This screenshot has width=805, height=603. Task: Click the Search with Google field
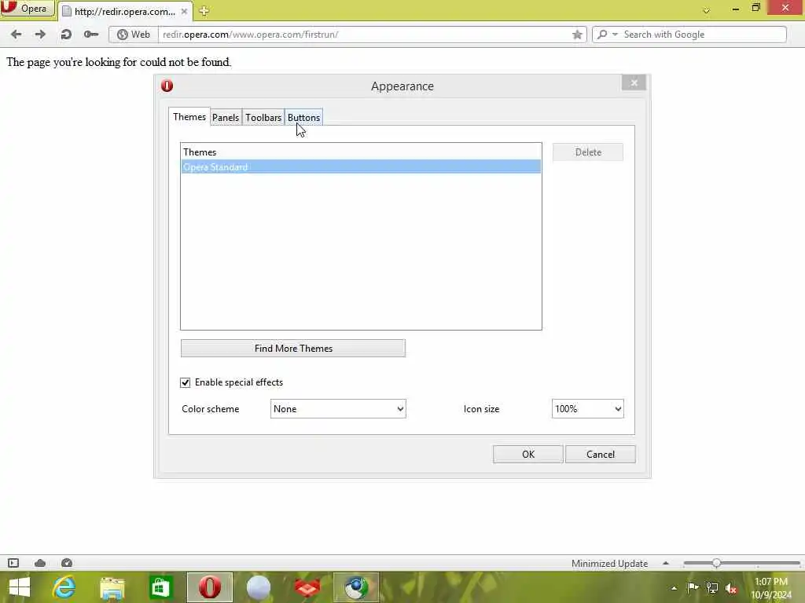pyautogui.click(x=702, y=35)
